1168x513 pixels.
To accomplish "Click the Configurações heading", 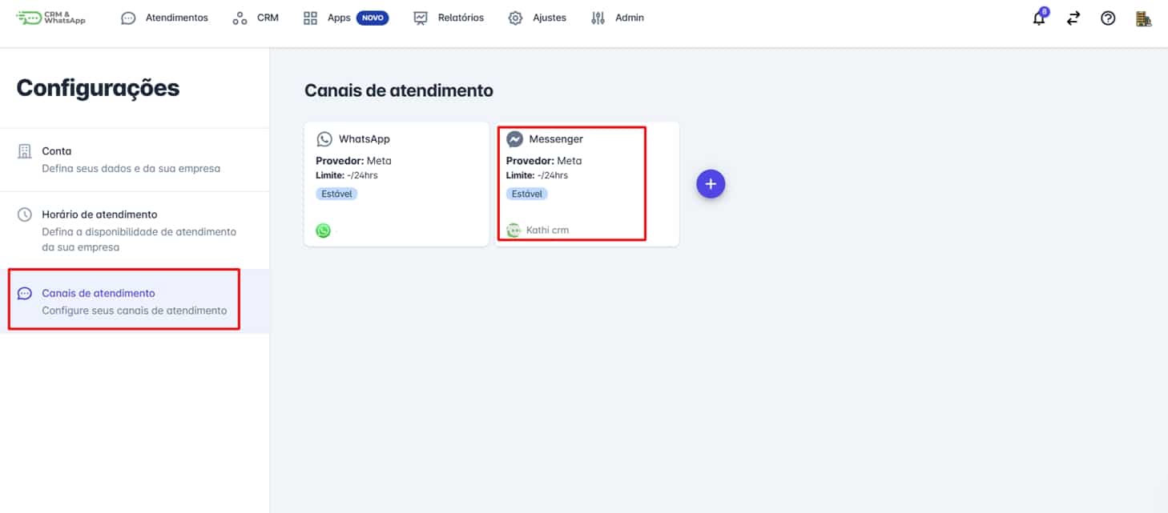I will pos(98,88).
